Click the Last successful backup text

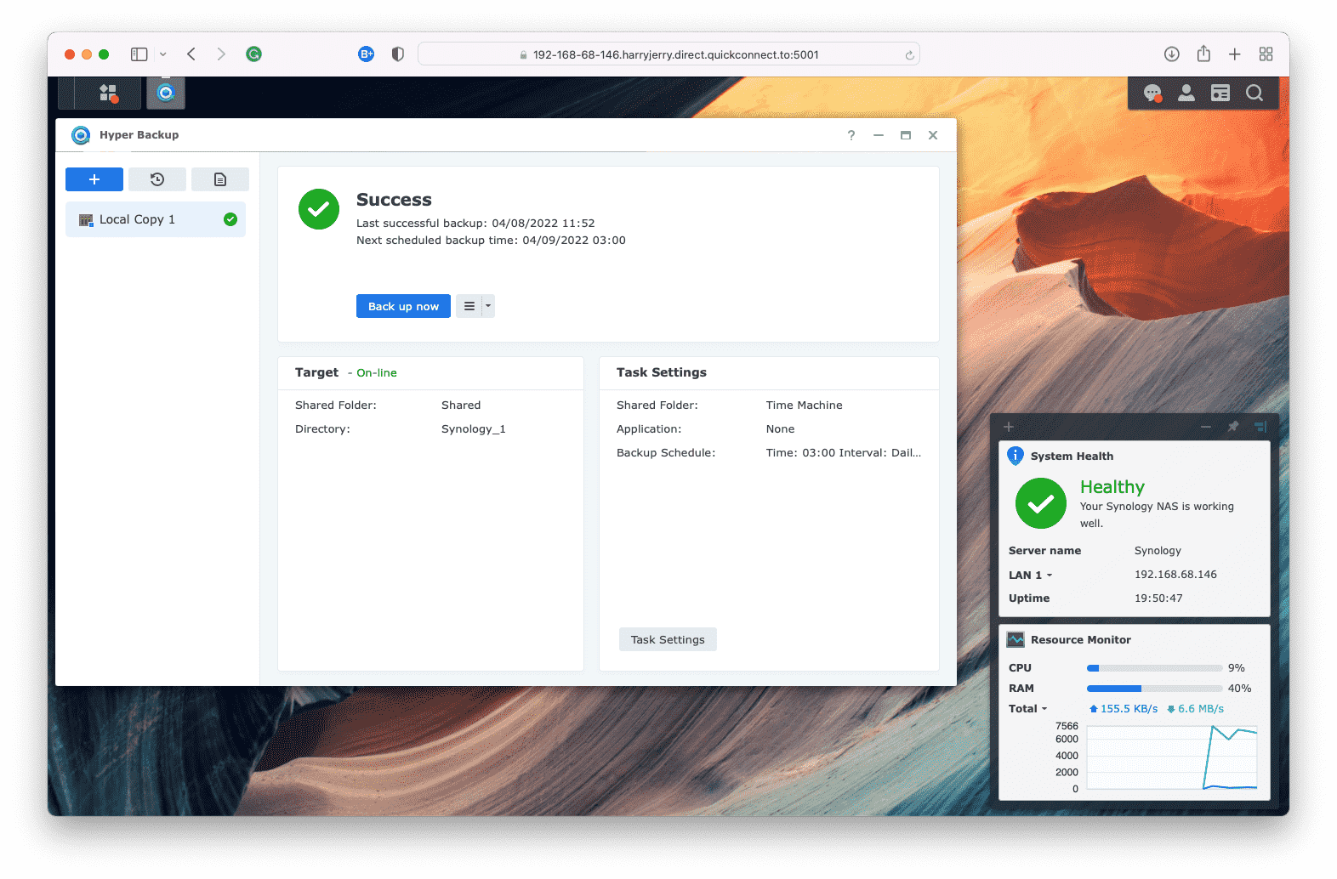coord(475,224)
